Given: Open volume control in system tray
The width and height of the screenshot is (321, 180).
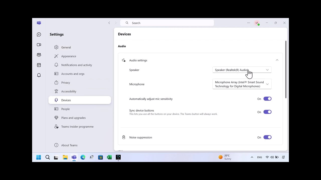Looking at the screenshot, I should tap(272, 157).
